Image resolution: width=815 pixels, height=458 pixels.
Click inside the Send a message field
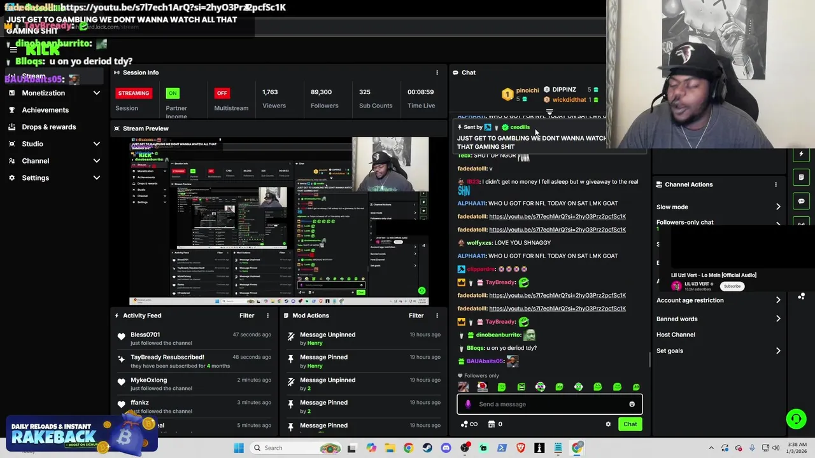pos(549,404)
